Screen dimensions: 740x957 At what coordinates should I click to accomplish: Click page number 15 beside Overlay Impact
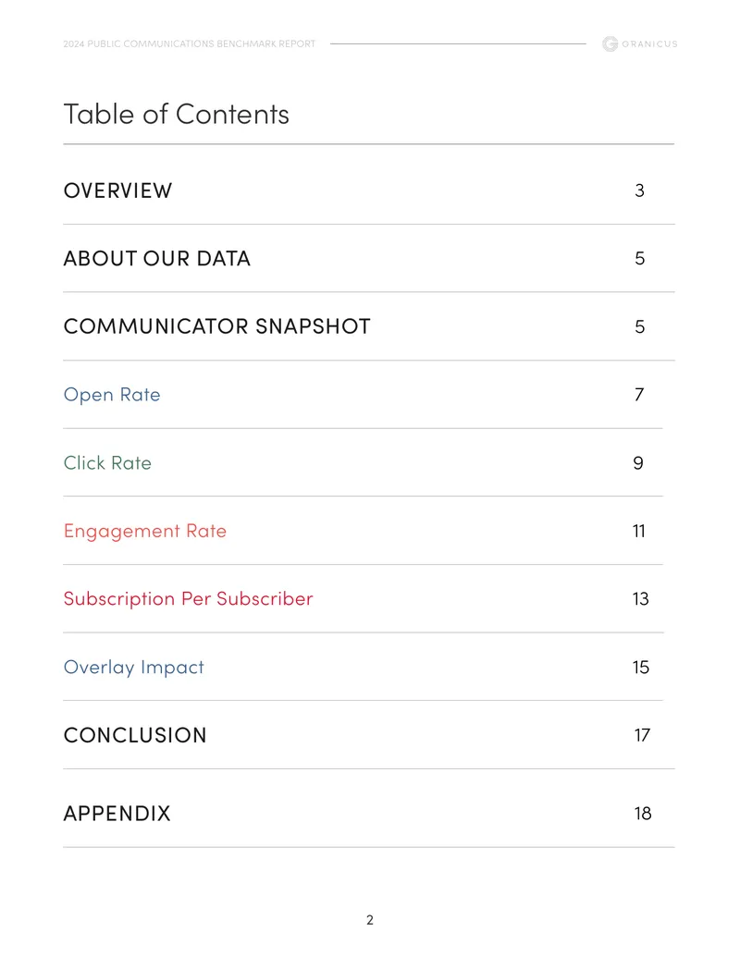pyautogui.click(x=640, y=667)
